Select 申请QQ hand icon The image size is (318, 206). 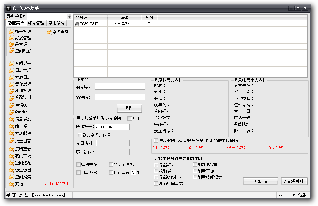click(11, 105)
